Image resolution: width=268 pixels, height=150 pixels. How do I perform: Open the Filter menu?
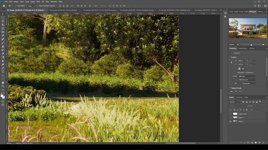[x=38, y=2]
